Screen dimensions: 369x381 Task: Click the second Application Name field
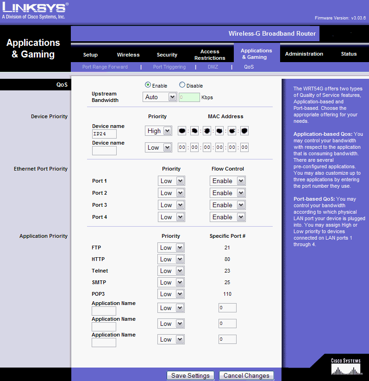click(104, 327)
